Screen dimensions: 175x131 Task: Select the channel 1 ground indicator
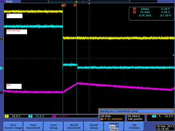2,39
